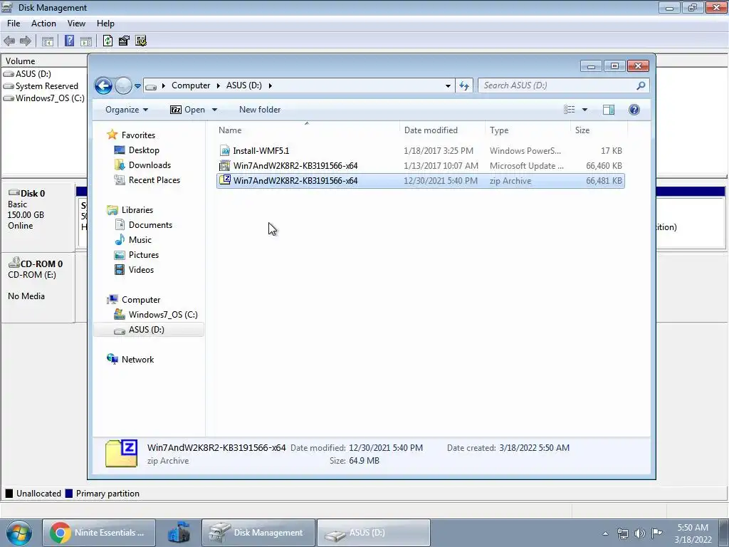729x547 pixels.
Task: Expand the Open button dropdown arrow
Action: pos(214,110)
